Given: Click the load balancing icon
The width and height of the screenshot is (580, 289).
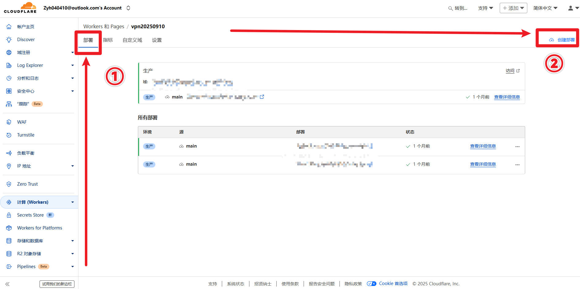Looking at the screenshot, I should (x=9, y=153).
